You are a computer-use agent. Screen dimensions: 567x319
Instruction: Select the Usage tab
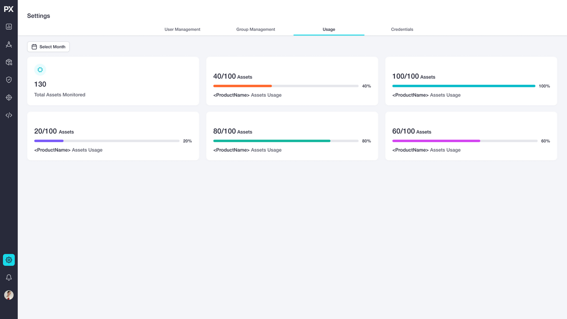[329, 30]
